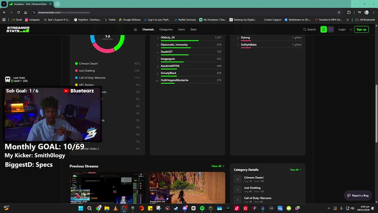Viewport: 378px width, 213px height.
Task: Bookmark this page with the star
Action: 339,12
